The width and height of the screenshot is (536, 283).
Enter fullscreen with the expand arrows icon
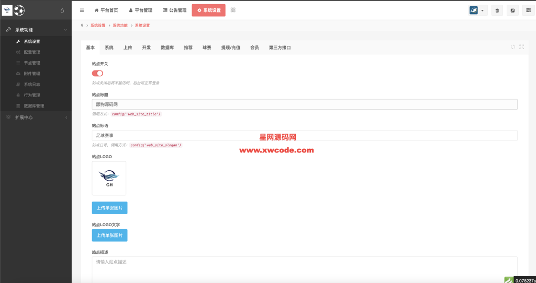521,47
